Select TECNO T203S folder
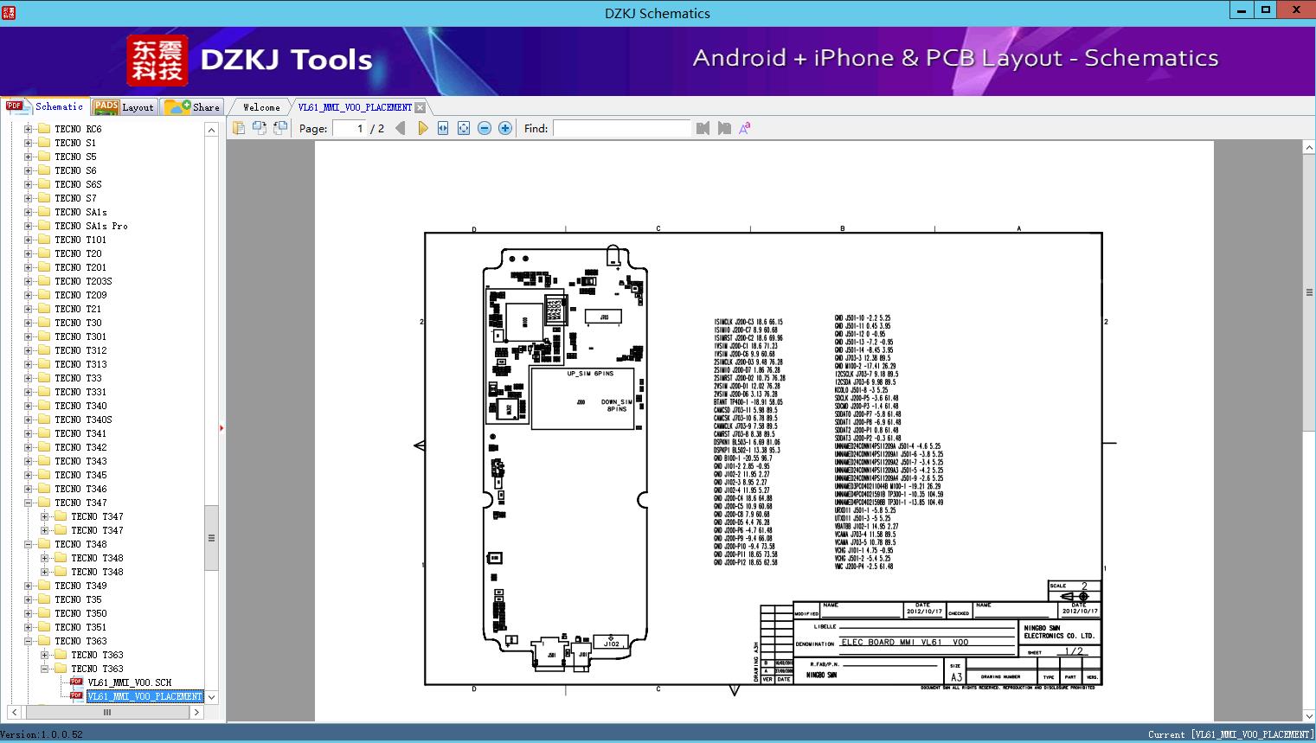1316x743 pixels. tap(83, 281)
